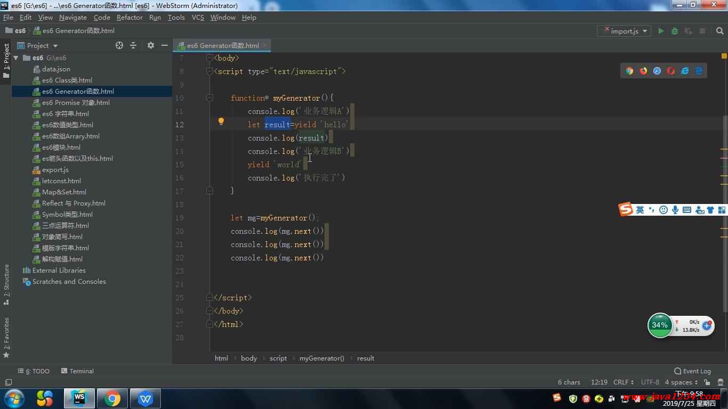Screen dimensions: 728x409
Task: Open Reflect 与 Proxy.html file
Action: 74,203
